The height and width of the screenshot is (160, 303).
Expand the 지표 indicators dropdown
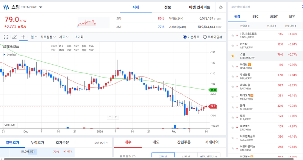point(64,37)
